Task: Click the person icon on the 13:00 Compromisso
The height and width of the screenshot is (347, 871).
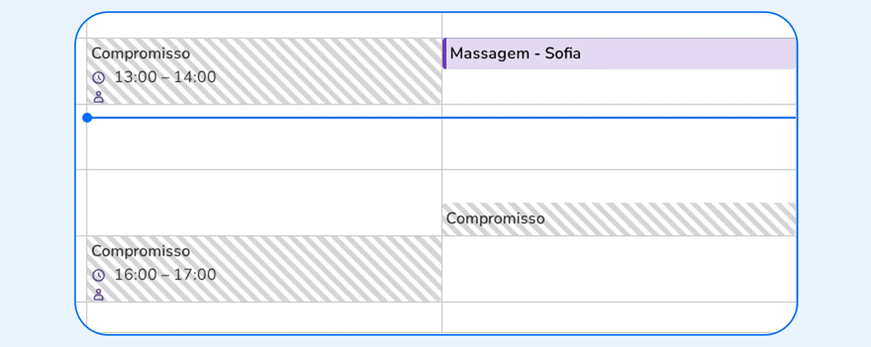Action: (99, 97)
